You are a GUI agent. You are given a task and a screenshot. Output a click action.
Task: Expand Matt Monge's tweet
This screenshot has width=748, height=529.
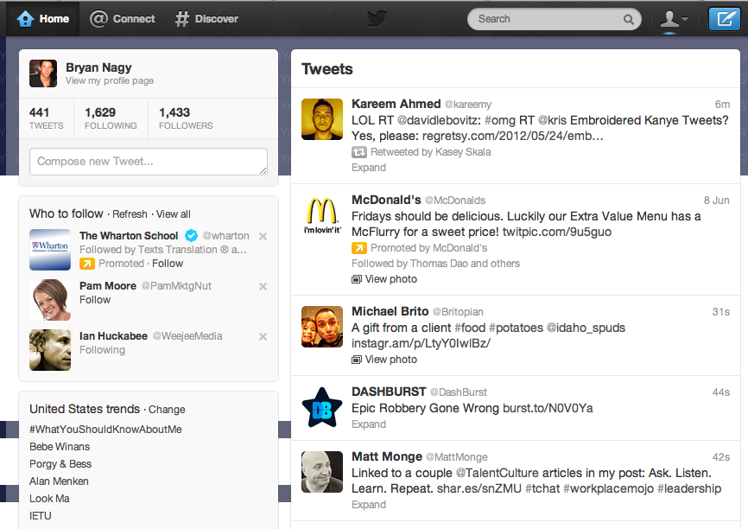tap(369, 505)
